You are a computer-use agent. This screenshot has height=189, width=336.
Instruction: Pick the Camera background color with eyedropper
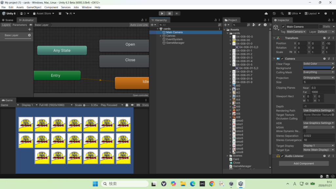pos(333,68)
